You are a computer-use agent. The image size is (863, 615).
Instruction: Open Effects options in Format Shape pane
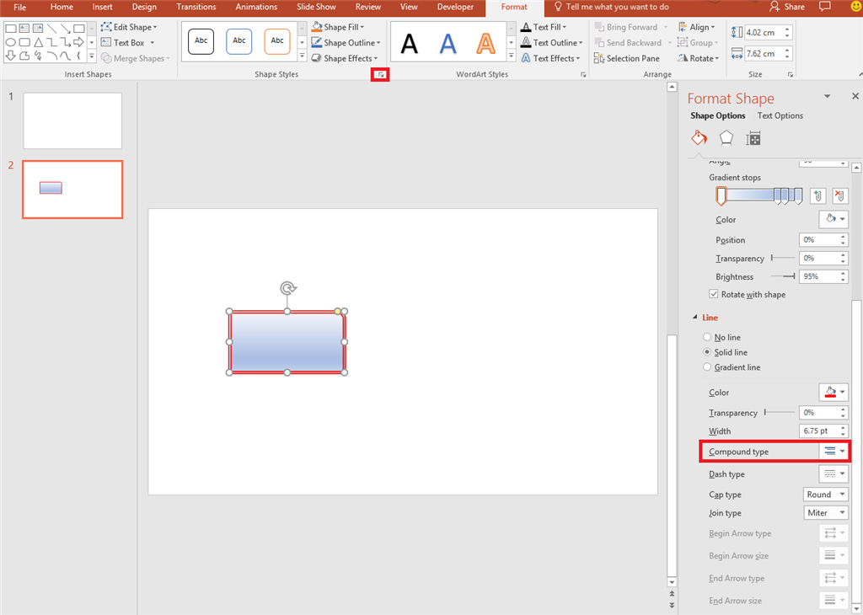[726, 137]
